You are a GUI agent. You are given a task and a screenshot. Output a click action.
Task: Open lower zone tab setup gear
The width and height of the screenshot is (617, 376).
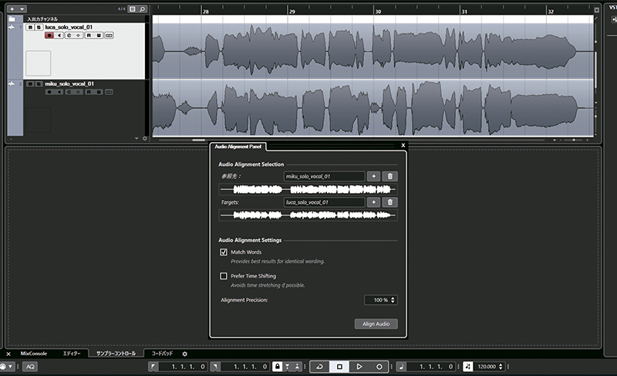[184, 354]
